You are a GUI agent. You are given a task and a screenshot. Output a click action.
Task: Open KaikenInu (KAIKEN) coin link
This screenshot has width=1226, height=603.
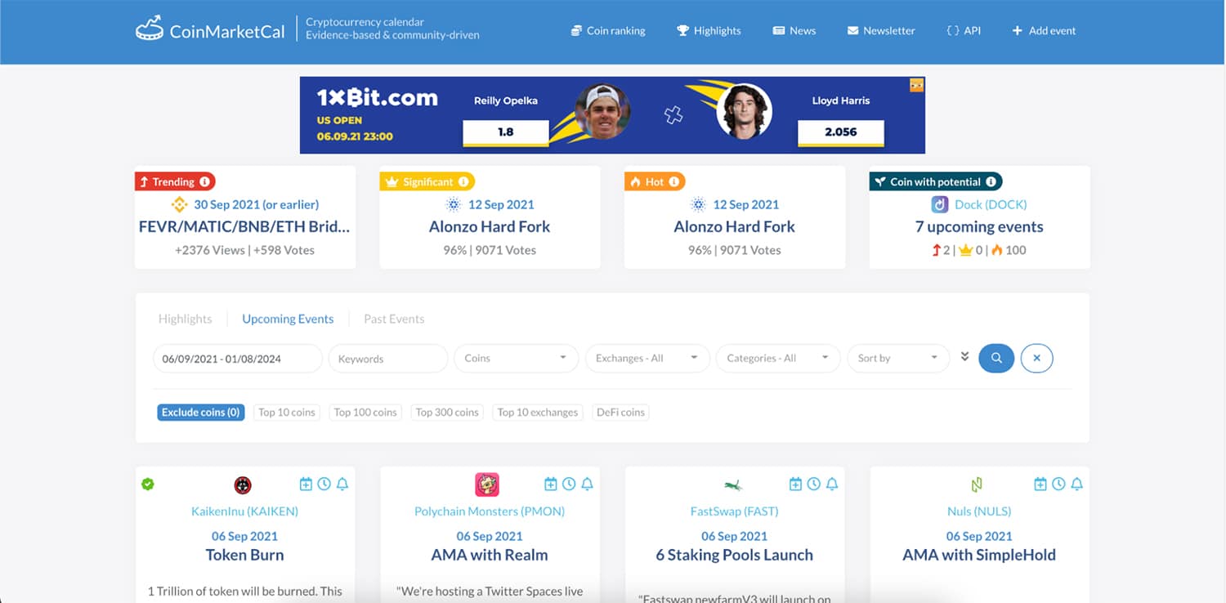pos(244,511)
